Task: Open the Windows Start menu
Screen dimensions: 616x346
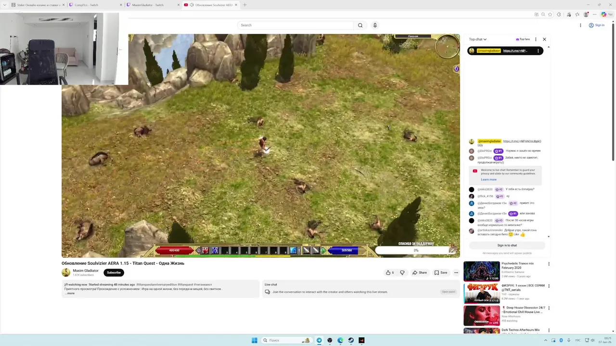Action: click(x=254, y=340)
